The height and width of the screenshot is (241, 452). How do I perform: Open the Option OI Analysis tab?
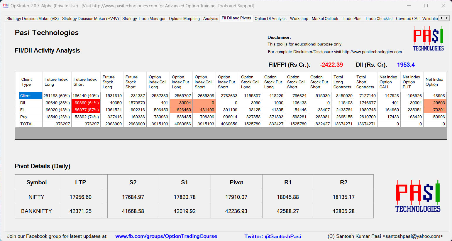click(270, 18)
